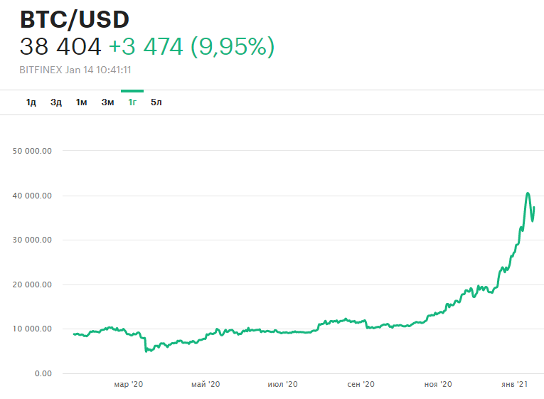This screenshot has width=544, height=399.
Task: Select the 1д time range tab
Action: tap(31, 102)
